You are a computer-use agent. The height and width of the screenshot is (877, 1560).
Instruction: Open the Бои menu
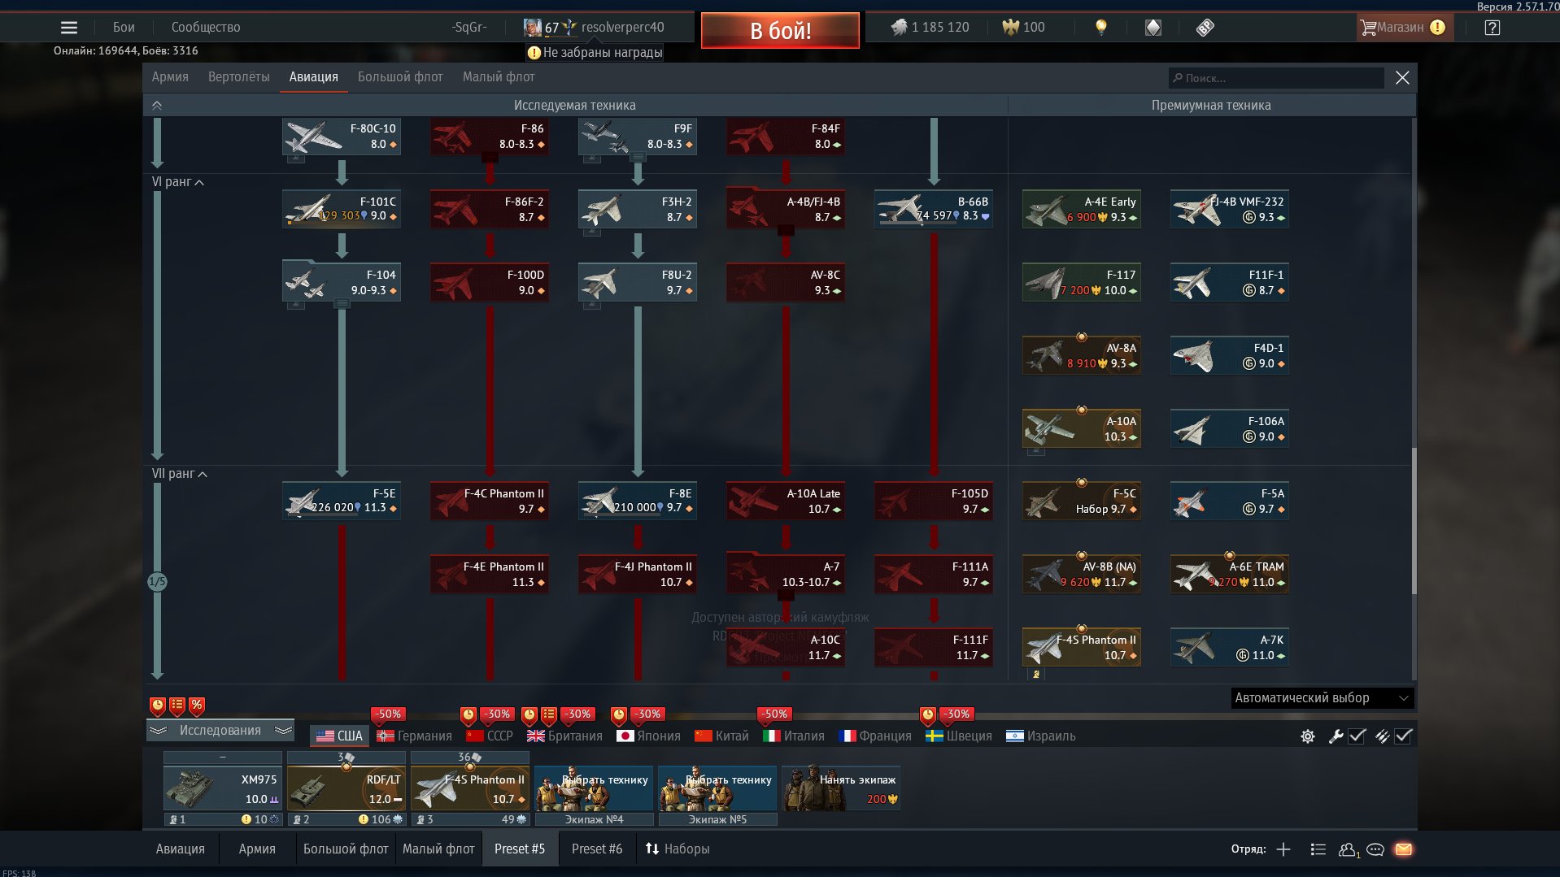[x=124, y=28]
